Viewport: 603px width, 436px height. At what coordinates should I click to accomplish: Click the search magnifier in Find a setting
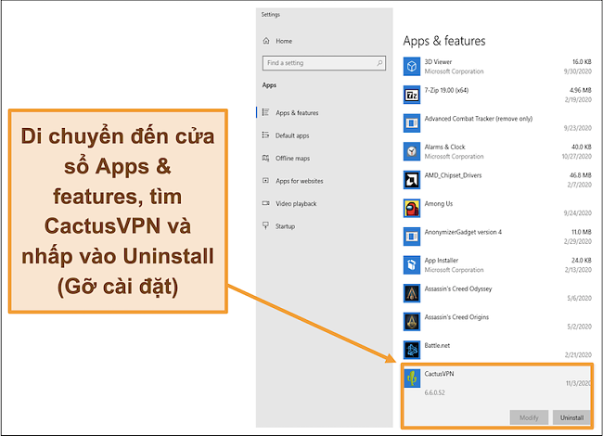point(379,63)
